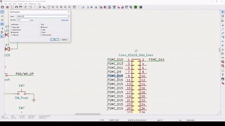This screenshot has width=225, height=126.
Task: Click the vertical scrollbar thumb
Action: 219,50
